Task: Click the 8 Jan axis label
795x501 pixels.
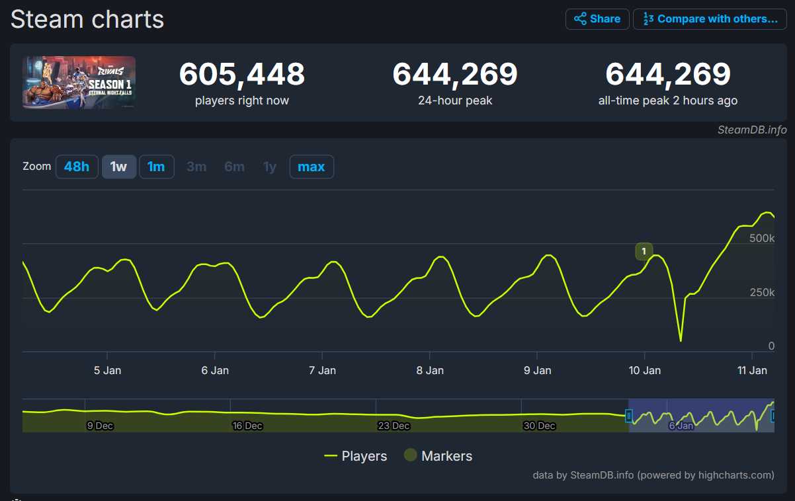Action: pos(430,370)
